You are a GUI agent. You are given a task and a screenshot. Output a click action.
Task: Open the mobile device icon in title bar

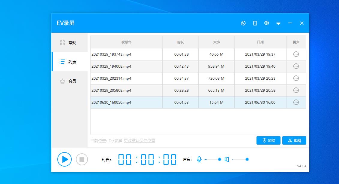255,23
